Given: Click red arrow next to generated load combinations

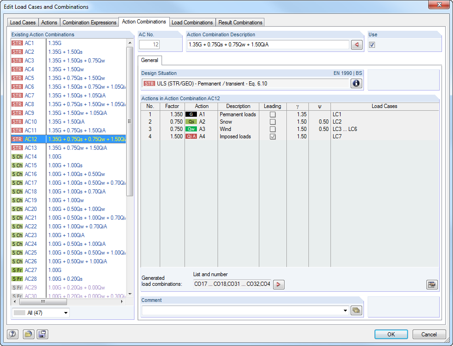Looking at the screenshot, I should click(x=279, y=284).
